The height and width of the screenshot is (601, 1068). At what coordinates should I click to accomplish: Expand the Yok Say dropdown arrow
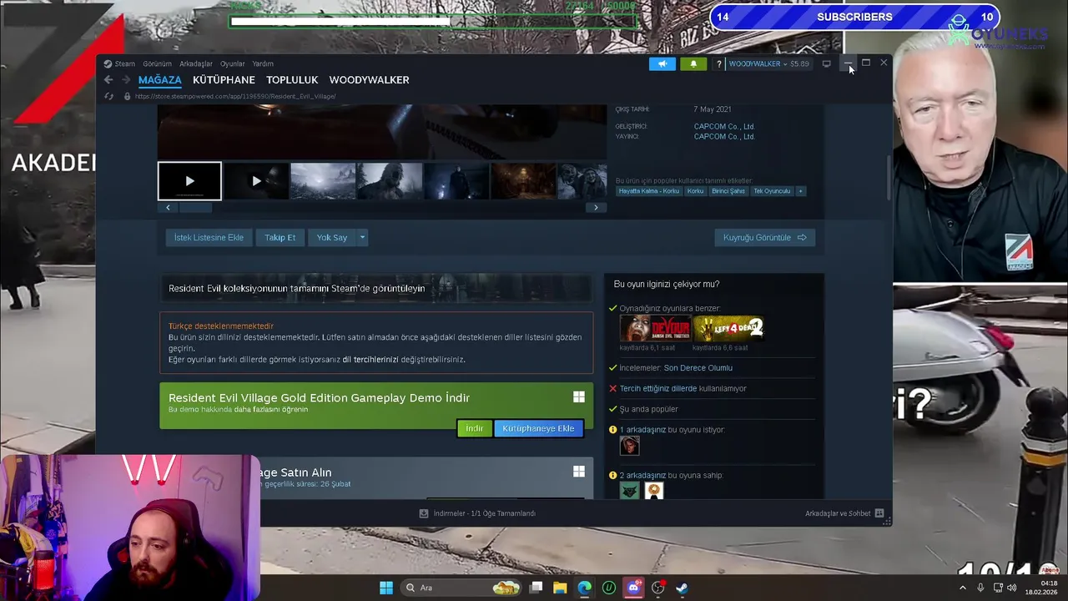[x=362, y=238]
